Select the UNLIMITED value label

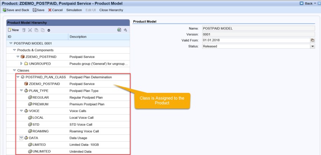(x=42, y=152)
